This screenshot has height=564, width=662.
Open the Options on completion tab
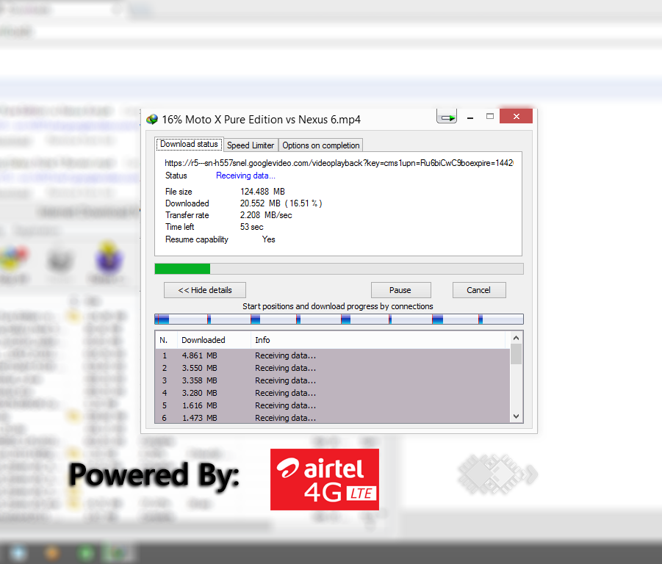[321, 145]
